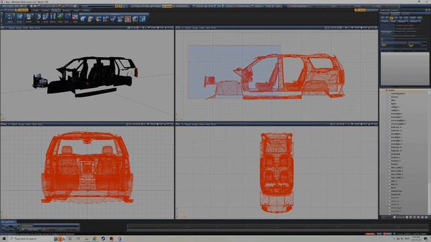Viewport: 431px width, 242px height.
Task: Select door_pside_f in hierarchy tree
Action: [x=397, y=167]
